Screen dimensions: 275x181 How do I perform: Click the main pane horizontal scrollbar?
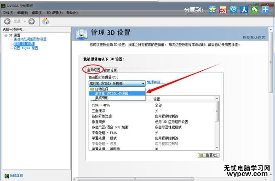coord(135,179)
